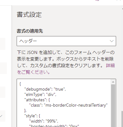This screenshot has width=123, height=127.
Task: Click the "debugmode": "true" line in JSON
Action: [x=45, y=89]
